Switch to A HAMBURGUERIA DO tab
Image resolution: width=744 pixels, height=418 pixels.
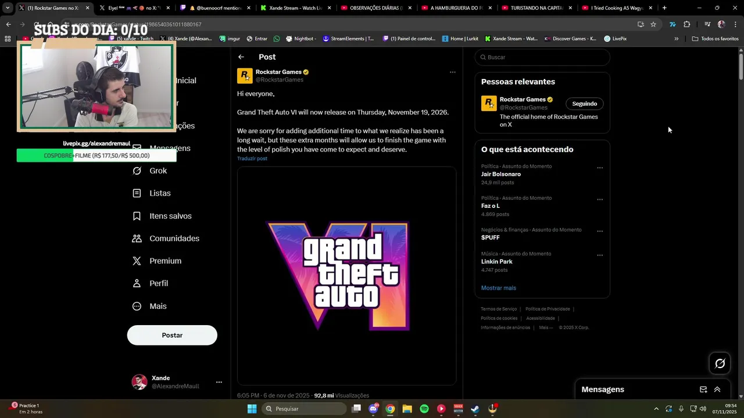(456, 8)
